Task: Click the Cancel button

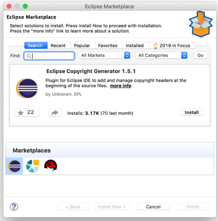Action: pos(153,207)
